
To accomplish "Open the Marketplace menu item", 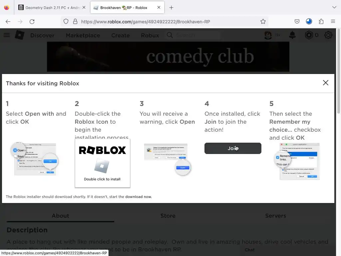I will (x=83, y=35).
